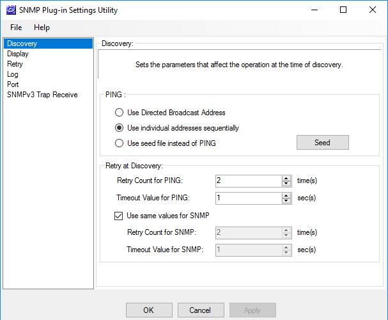
Task: Click down arrow of Retry Count for SNMP
Action: tap(286, 236)
